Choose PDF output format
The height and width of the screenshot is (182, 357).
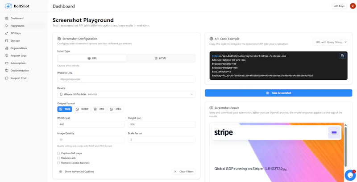pyautogui.click(x=99, y=109)
